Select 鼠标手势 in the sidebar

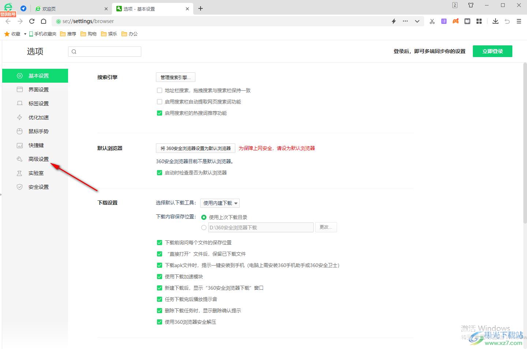click(35, 131)
